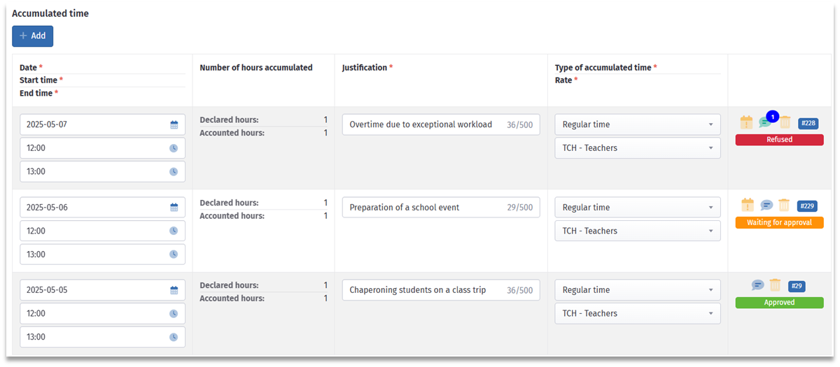The image size is (840, 367).
Task: Click the calendar alert icon for entry #228
Action: (747, 122)
